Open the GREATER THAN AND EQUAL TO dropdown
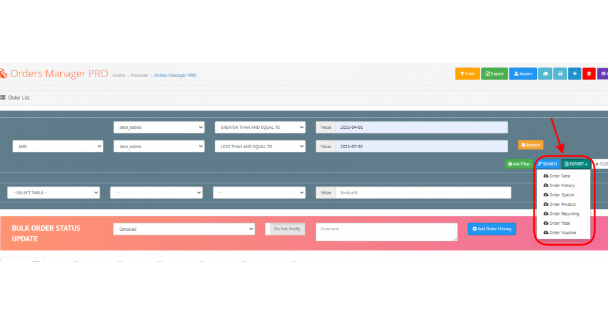The height and width of the screenshot is (325, 608). [260, 127]
